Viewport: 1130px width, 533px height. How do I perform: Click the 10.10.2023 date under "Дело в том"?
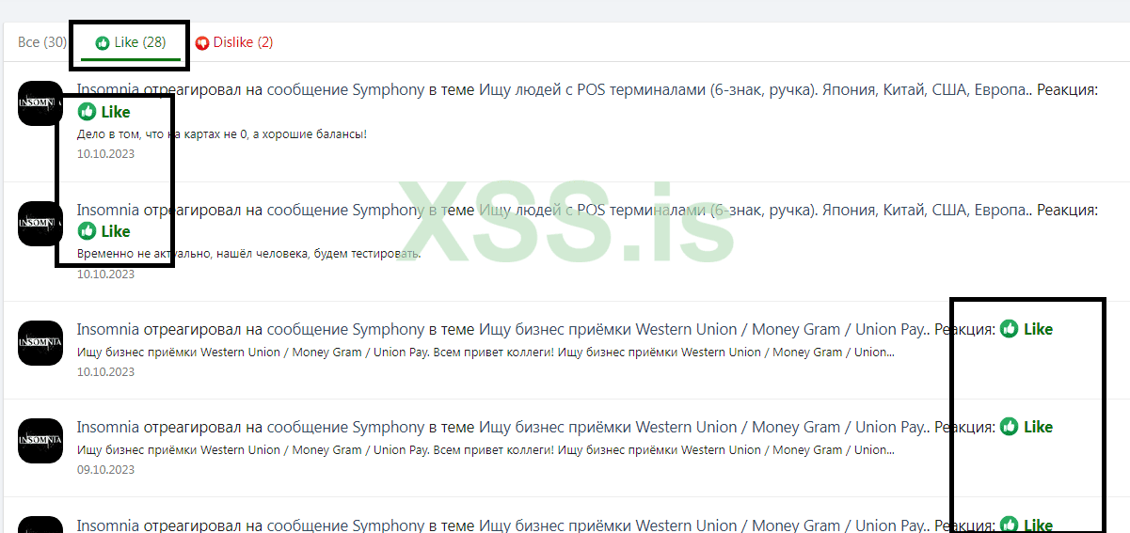105,154
